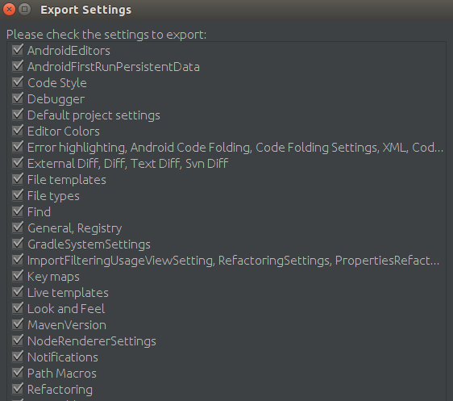
Task: Uncheck File types setting
Action: pos(18,195)
